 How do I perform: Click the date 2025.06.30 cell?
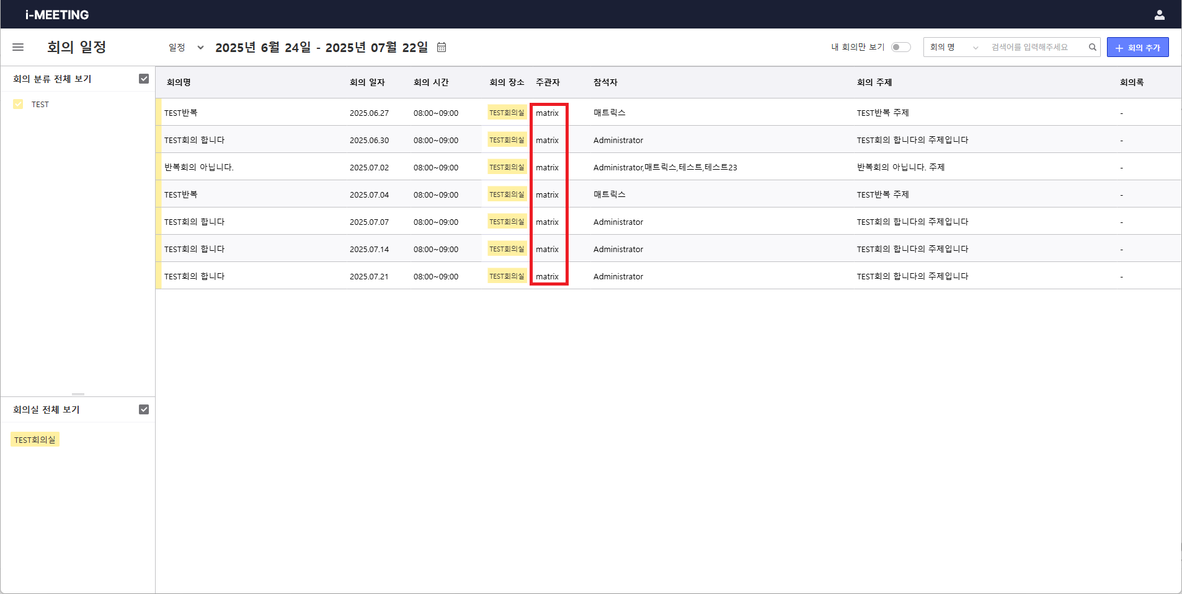click(x=369, y=140)
